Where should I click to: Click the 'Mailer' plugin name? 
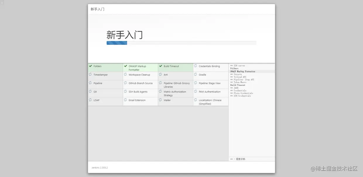(x=167, y=100)
